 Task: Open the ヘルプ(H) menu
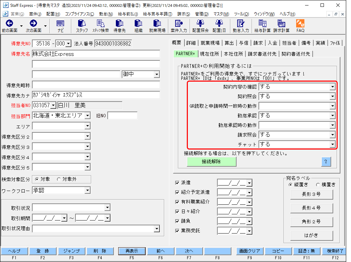coord(288,14)
